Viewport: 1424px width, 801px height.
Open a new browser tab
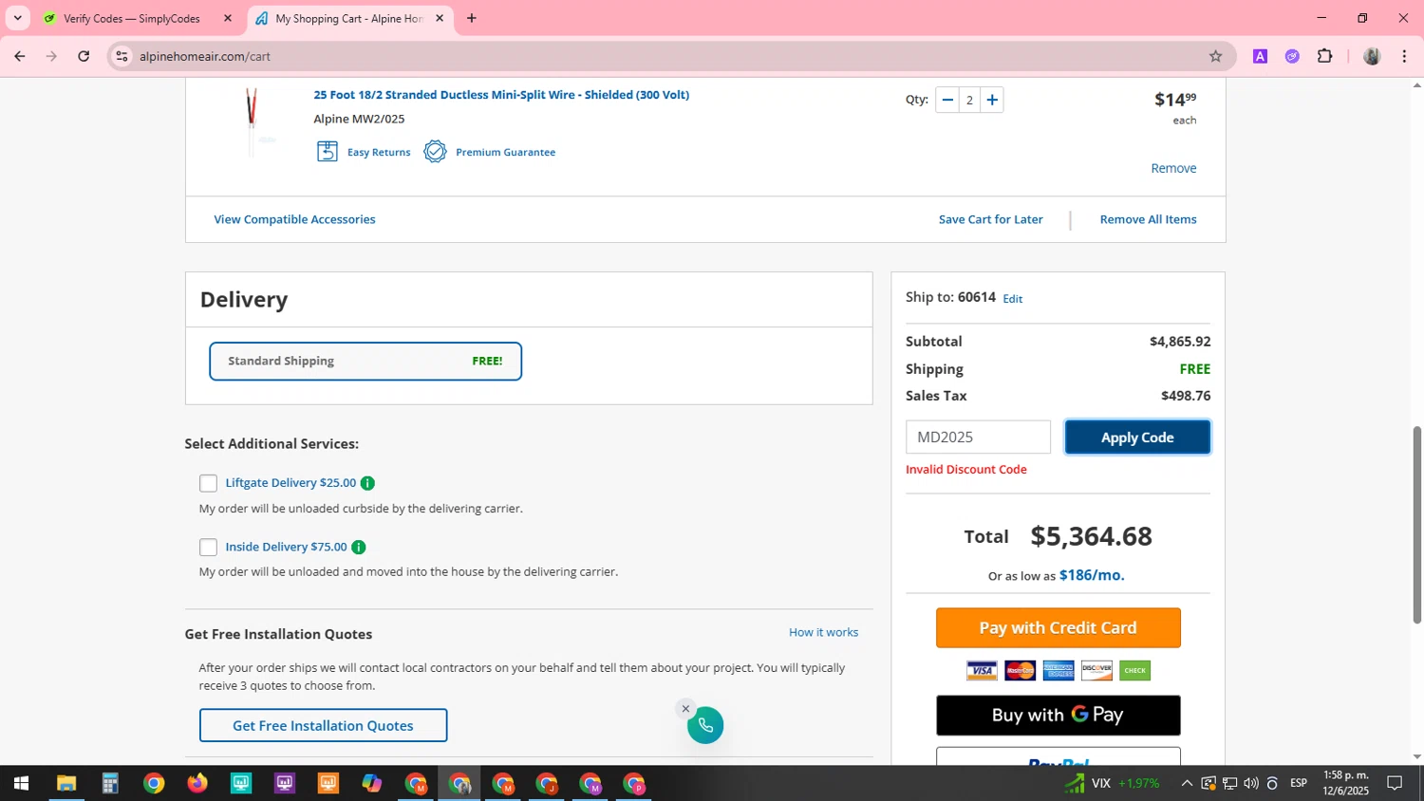(472, 18)
